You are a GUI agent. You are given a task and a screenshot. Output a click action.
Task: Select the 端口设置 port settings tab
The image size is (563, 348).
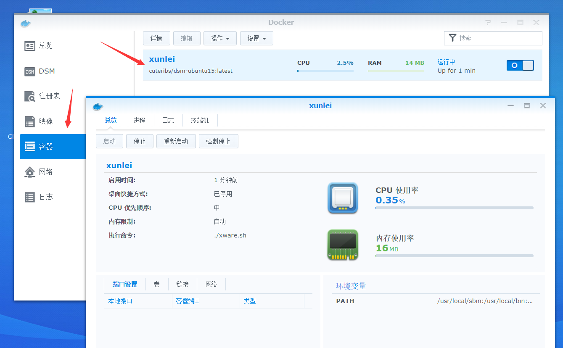pos(125,285)
